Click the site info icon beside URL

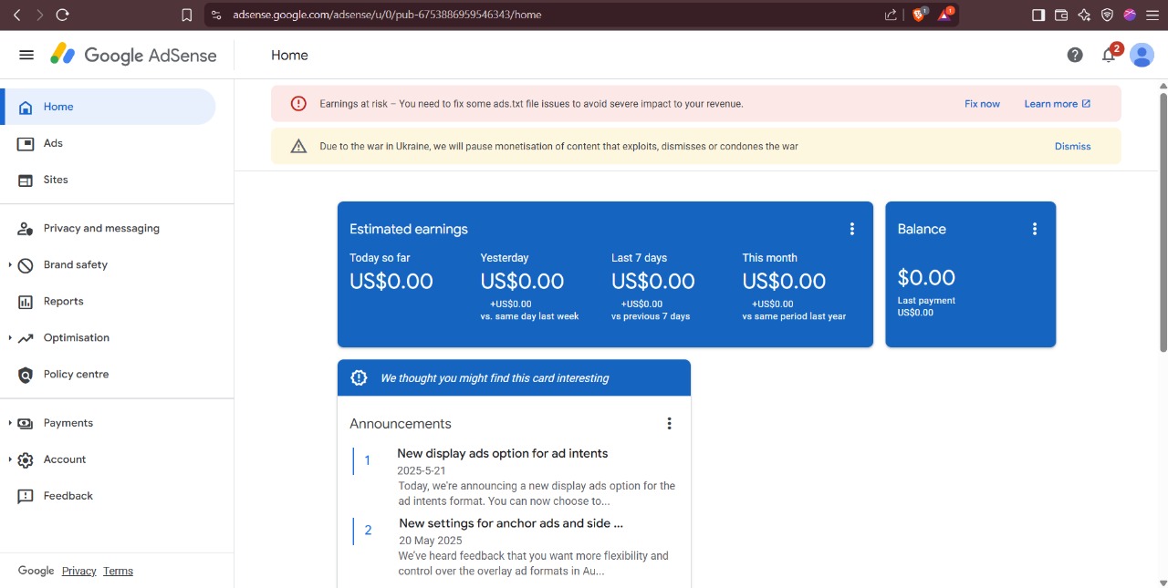[x=215, y=15]
